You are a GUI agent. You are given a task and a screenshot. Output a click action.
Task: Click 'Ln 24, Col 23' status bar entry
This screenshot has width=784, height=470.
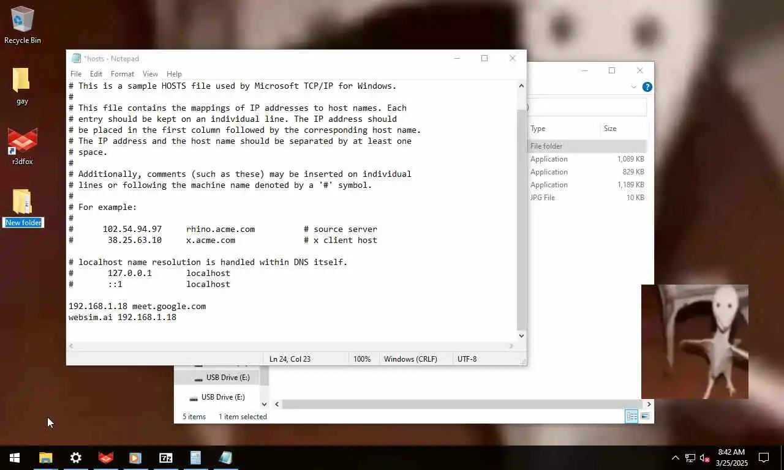click(290, 359)
